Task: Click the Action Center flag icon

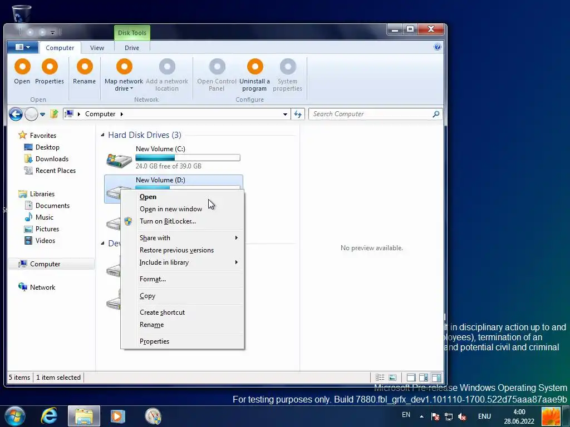Action: coord(435,416)
